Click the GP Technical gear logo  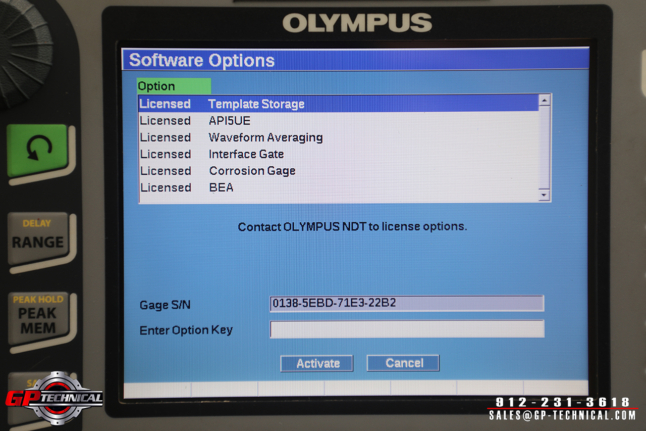(54, 399)
